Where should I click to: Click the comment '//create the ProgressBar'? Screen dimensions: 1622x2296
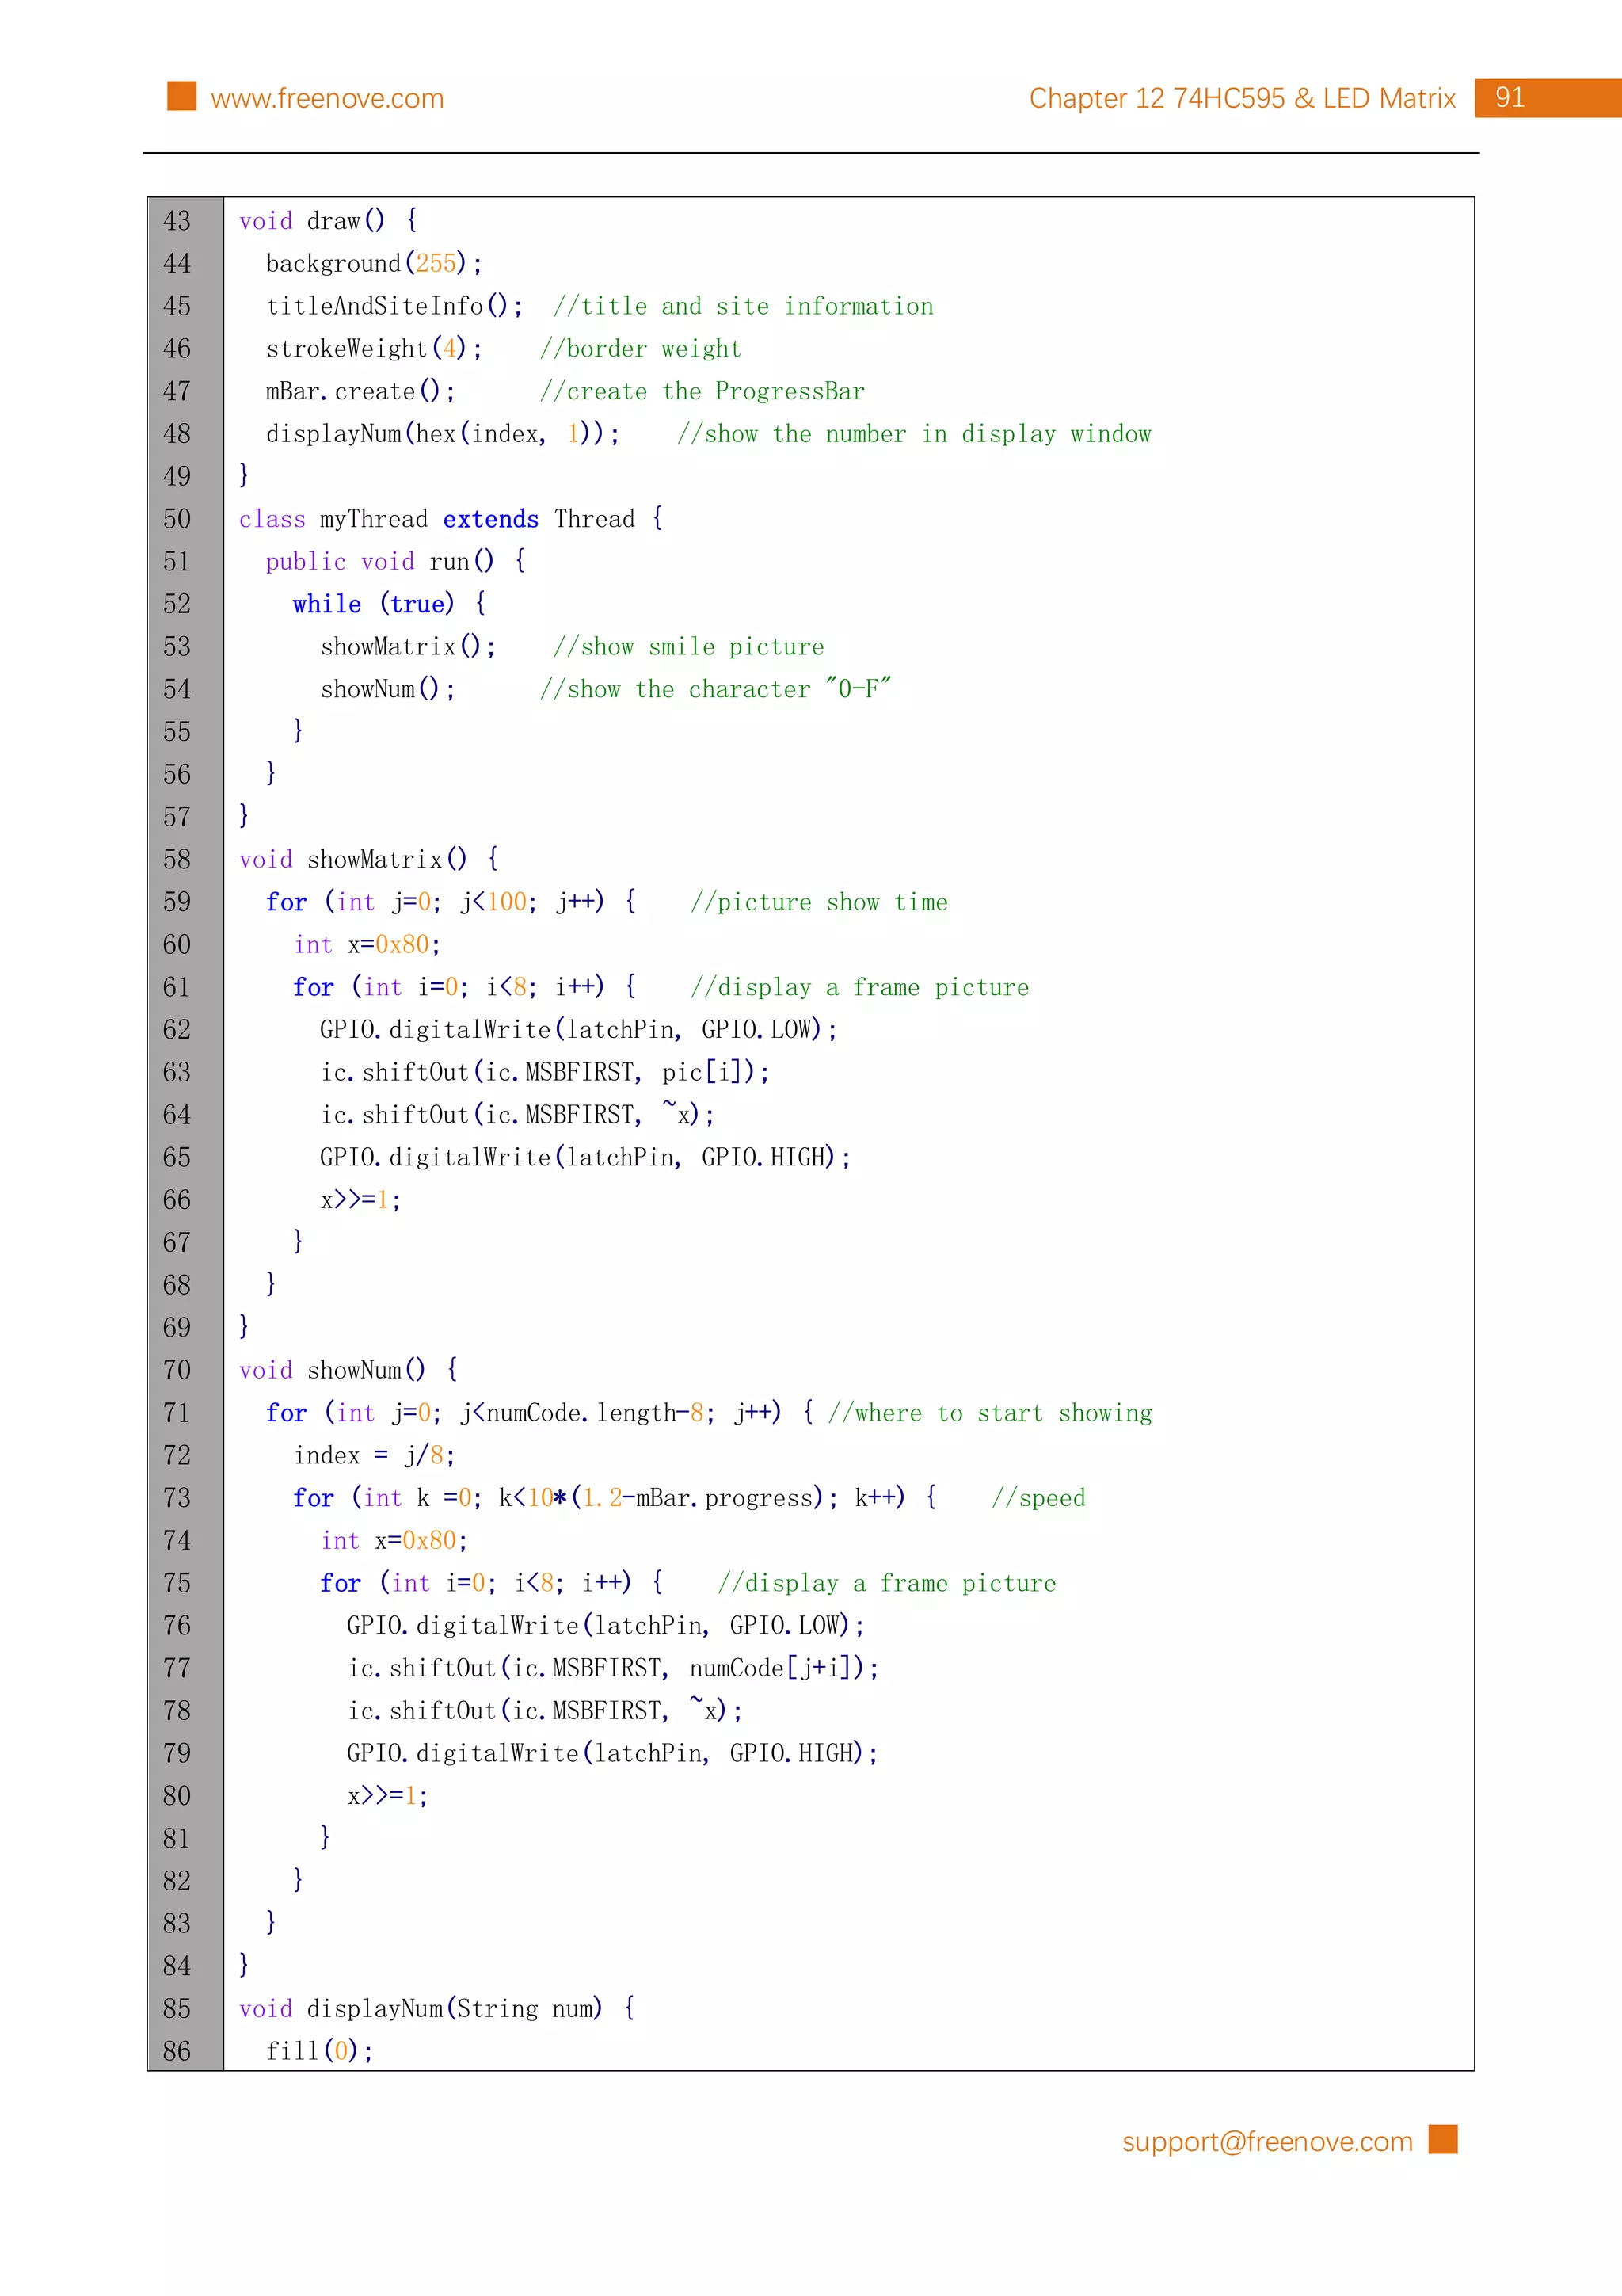coord(702,391)
